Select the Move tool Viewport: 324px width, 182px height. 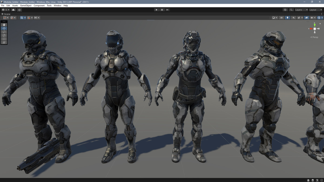pyautogui.click(x=4, y=28)
